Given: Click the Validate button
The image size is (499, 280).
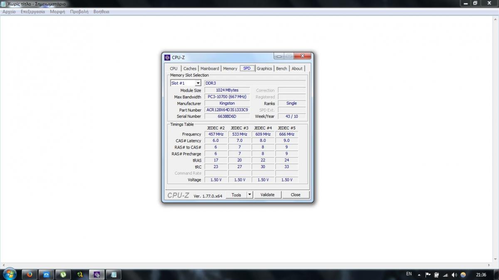Looking at the screenshot, I should (267, 195).
